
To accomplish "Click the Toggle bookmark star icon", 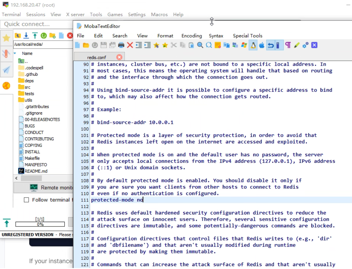I will click(x=156, y=45).
